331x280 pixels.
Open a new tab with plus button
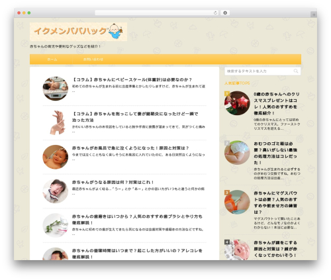click(x=314, y=15)
